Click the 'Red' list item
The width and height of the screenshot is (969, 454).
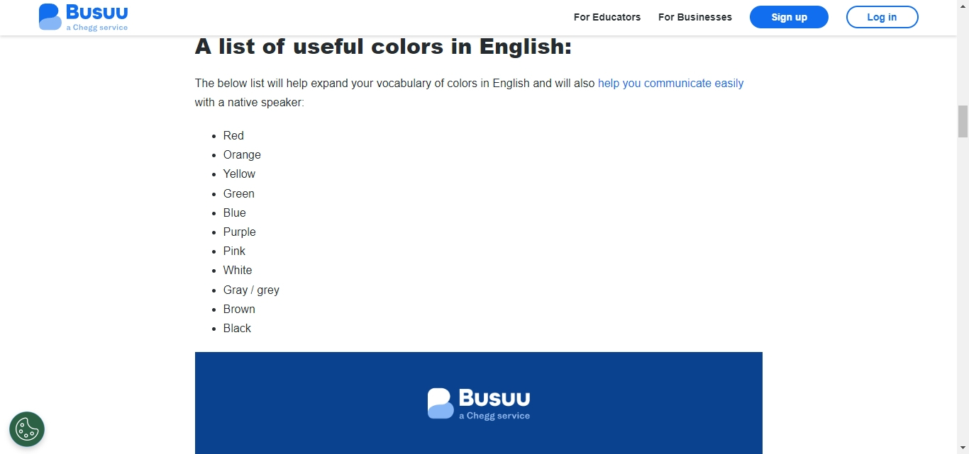tap(233, 135)
